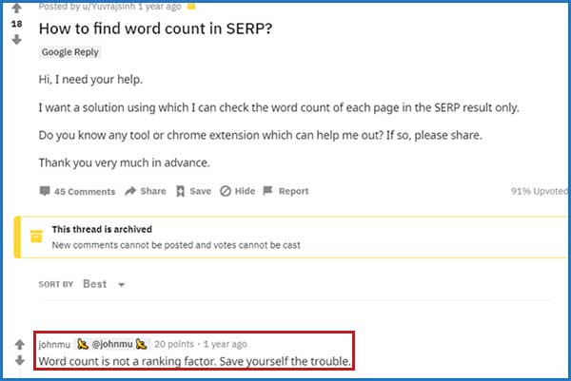Click the @johnmu user flair
This screenshot has width=571, height=381.
pyautogui.click(x=112, y=344)
